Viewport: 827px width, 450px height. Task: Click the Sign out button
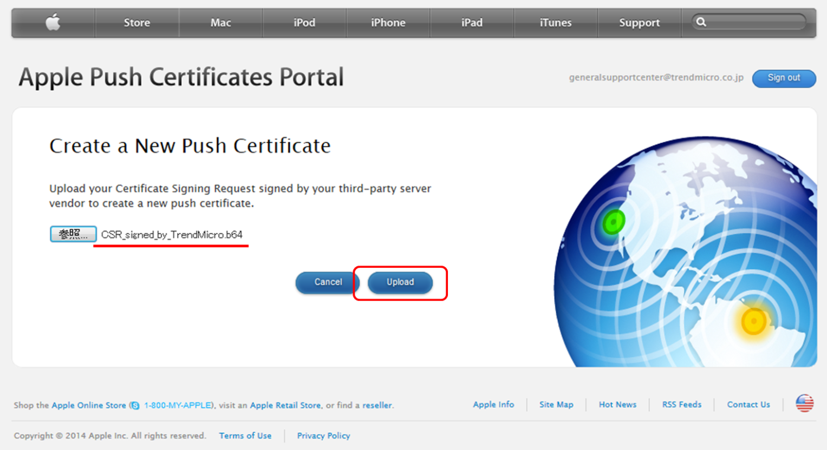click(784, 78)
